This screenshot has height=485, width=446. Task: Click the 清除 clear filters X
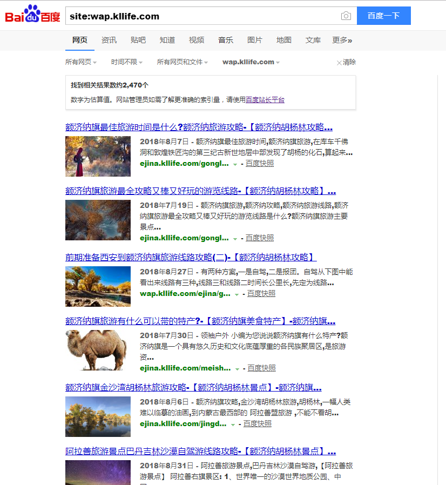(346, 62)
